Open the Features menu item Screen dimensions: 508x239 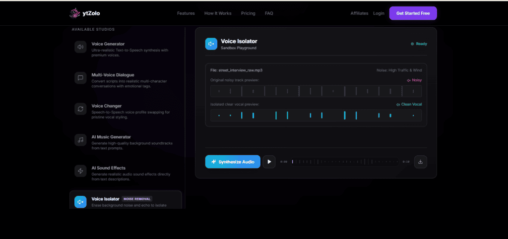[x=186, y=13]
